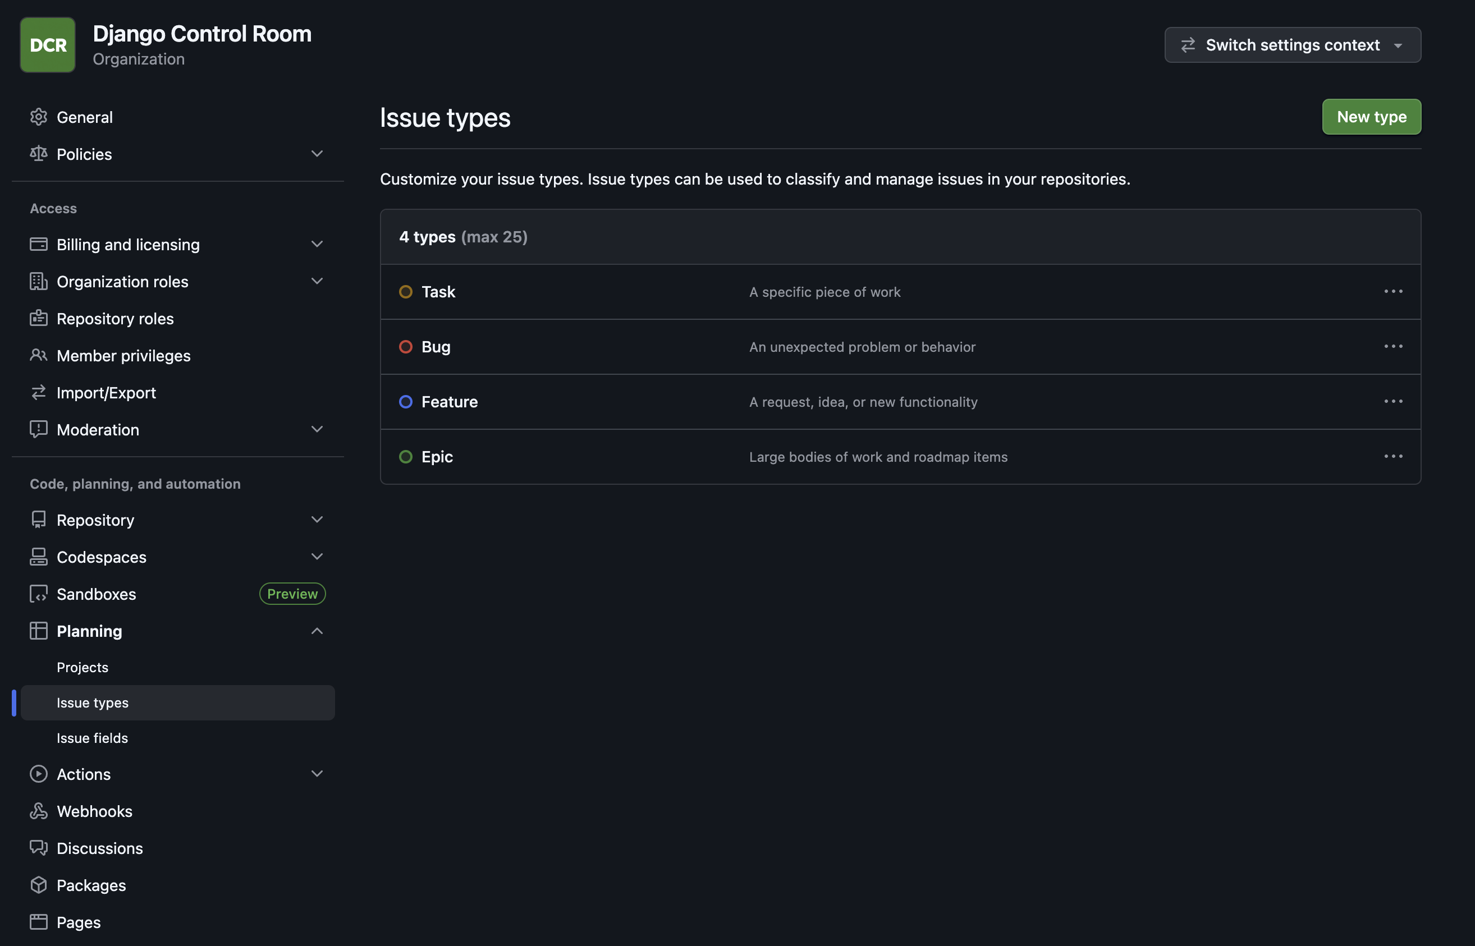
Task: Open Sandboxes settings page
Action: [97, 594]
